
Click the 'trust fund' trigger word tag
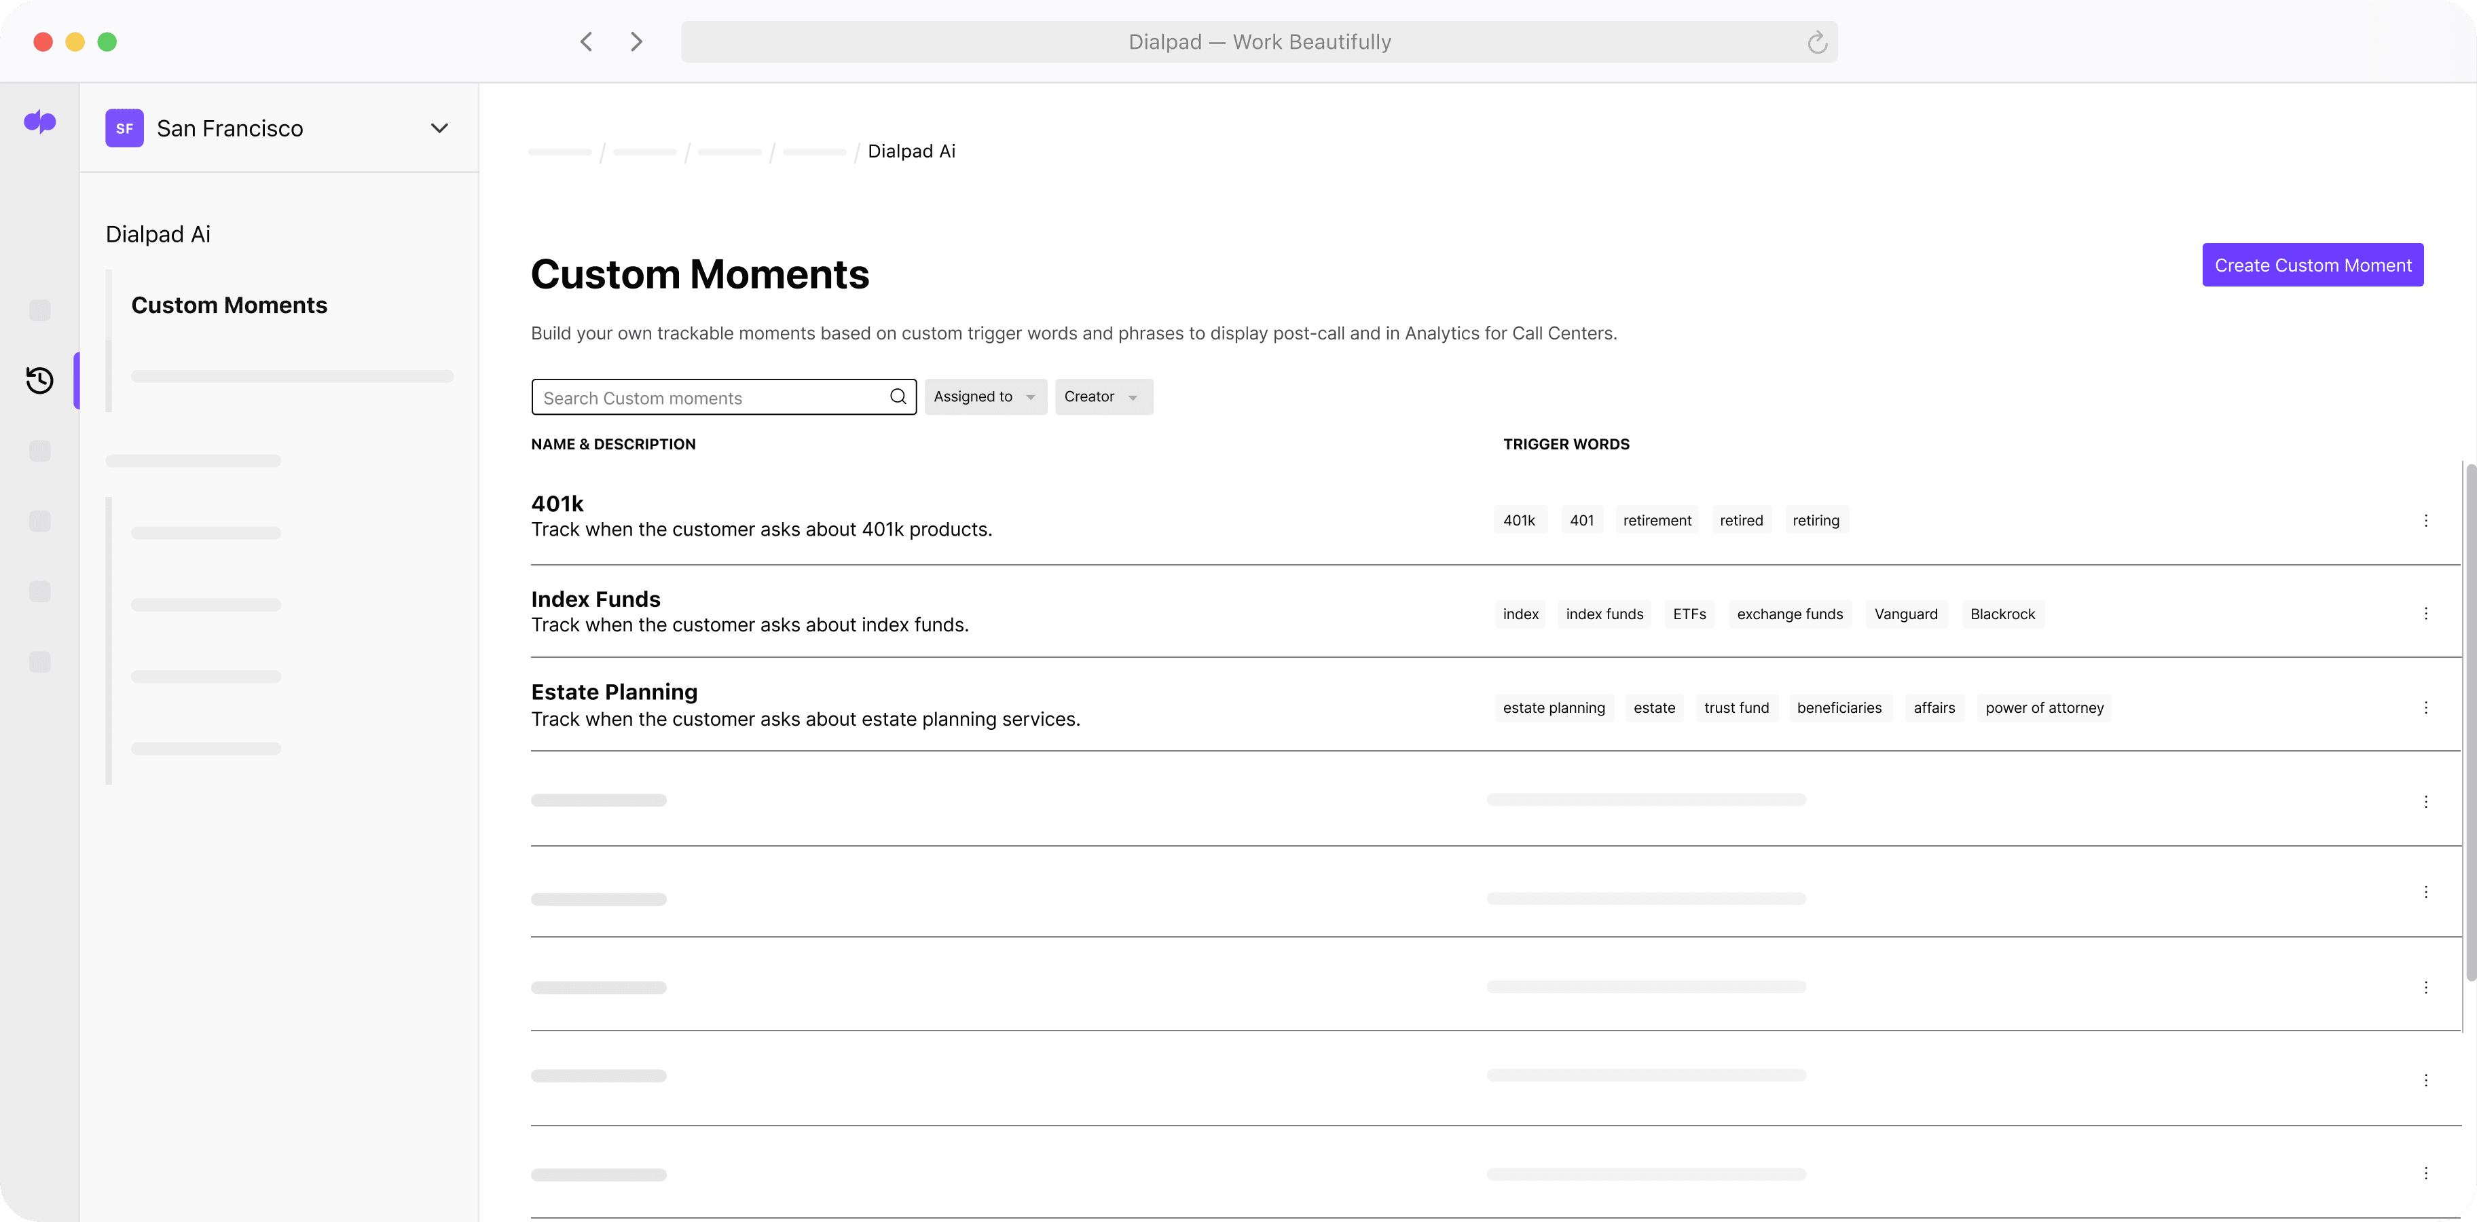tap(1736, 707)
